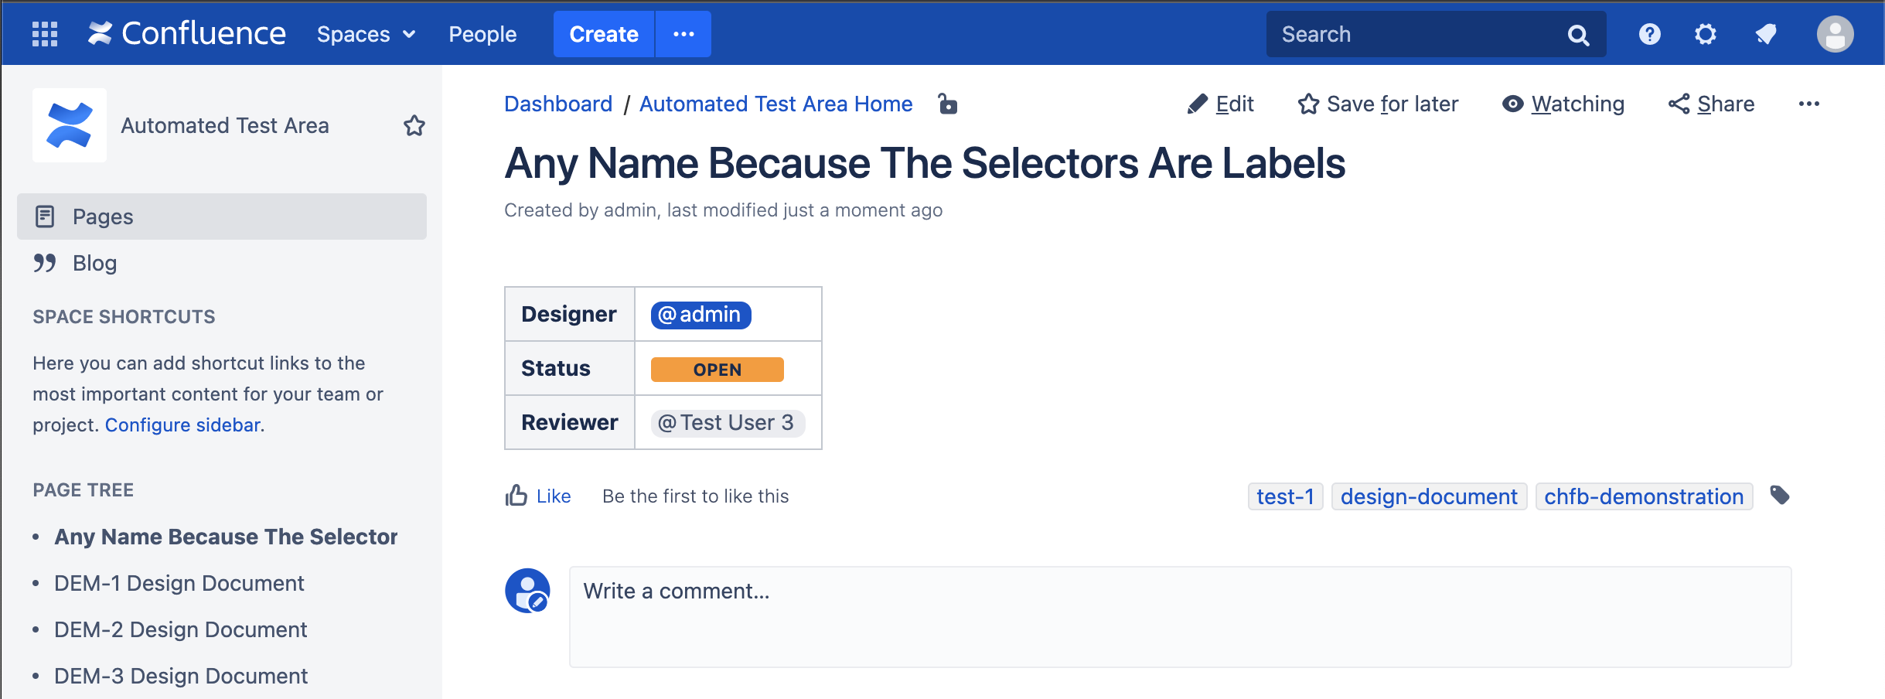Click the Configure sidebar link
This screenshot has height=699, width=1885.
pos(182,425)
